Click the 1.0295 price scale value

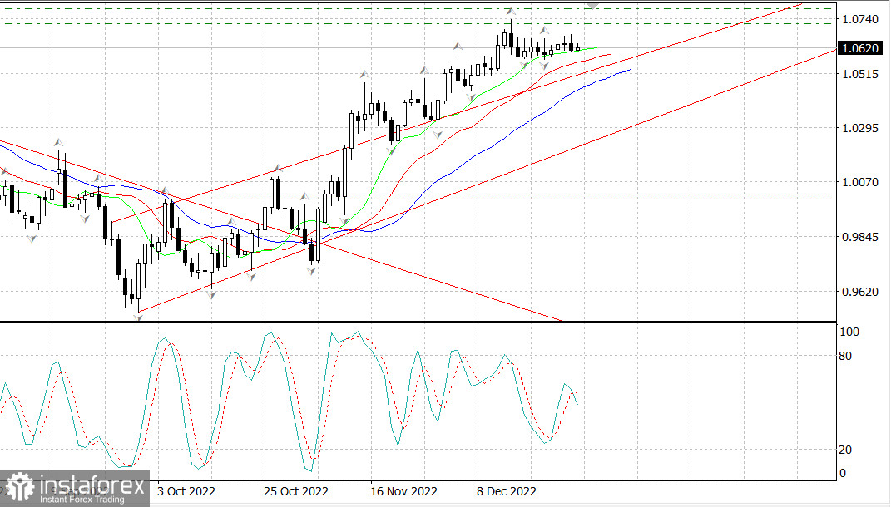pos(860,128)
